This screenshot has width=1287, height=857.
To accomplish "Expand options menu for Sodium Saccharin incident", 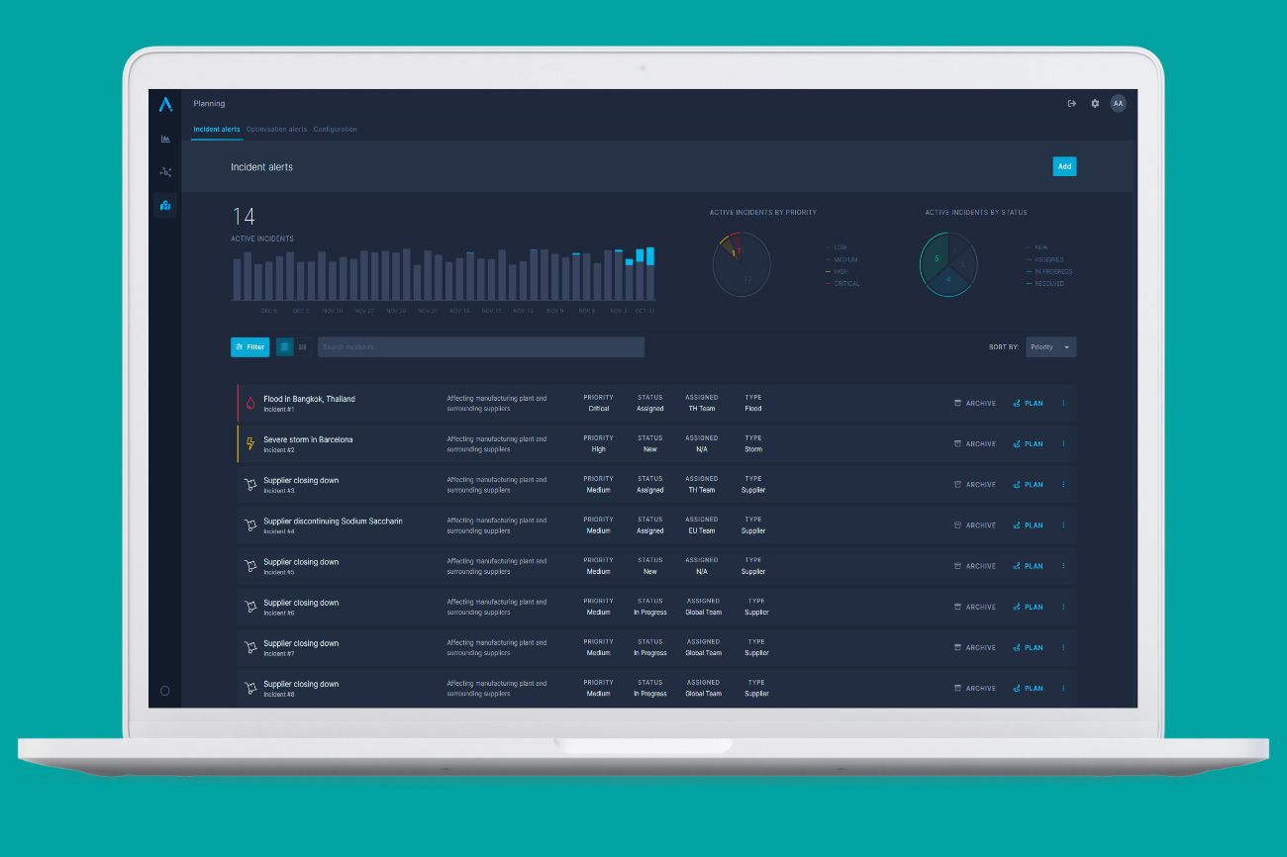I will pyautogui.click(x=1063, y=525).
